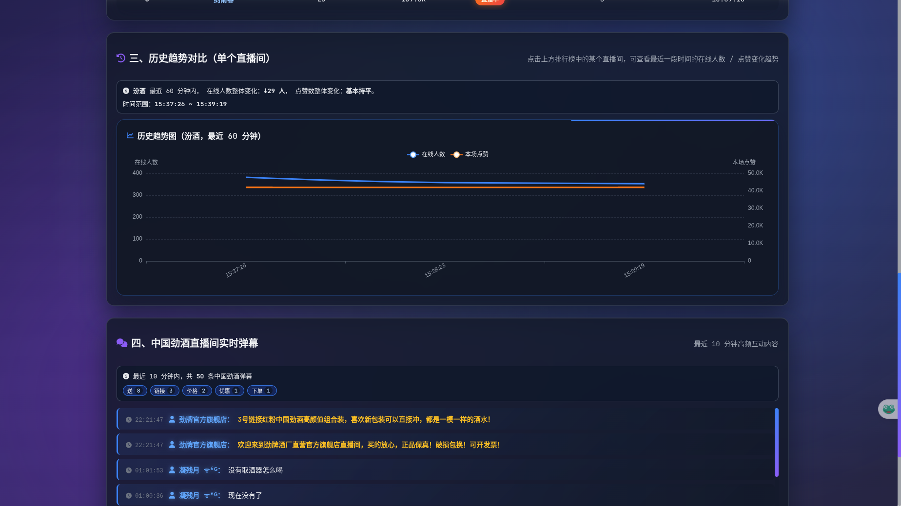
Task: Click username 凝残月 in 没有取酒器怎么喝 row
Action: coord(189,470)
